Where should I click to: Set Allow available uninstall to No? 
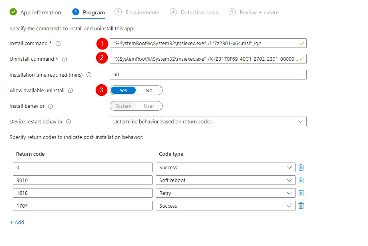click(x=149, y=91)
